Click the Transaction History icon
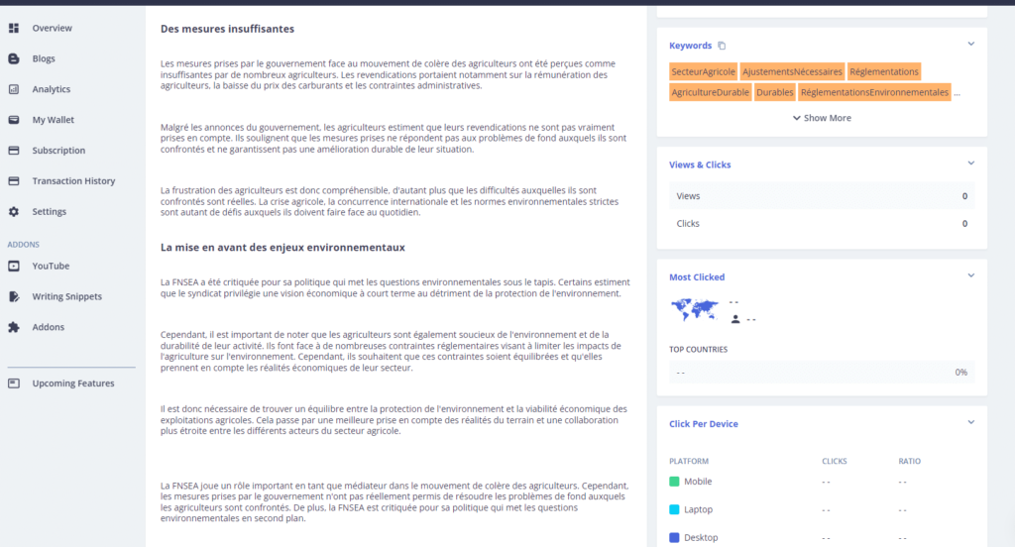 [x=14, y=180]
